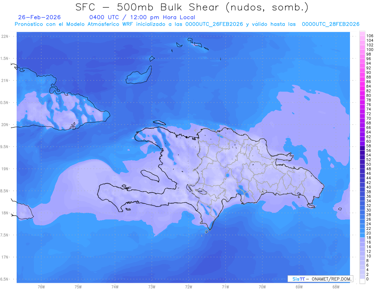Screen dimensions: 377x291
Task: Click the 8.5N latitude label
Action: (5, 191)
